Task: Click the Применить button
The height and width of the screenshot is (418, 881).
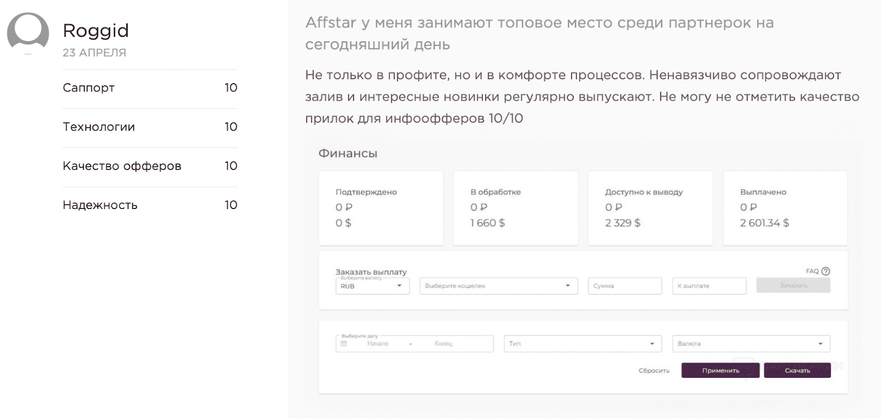Action: click(x=721, y=371)
